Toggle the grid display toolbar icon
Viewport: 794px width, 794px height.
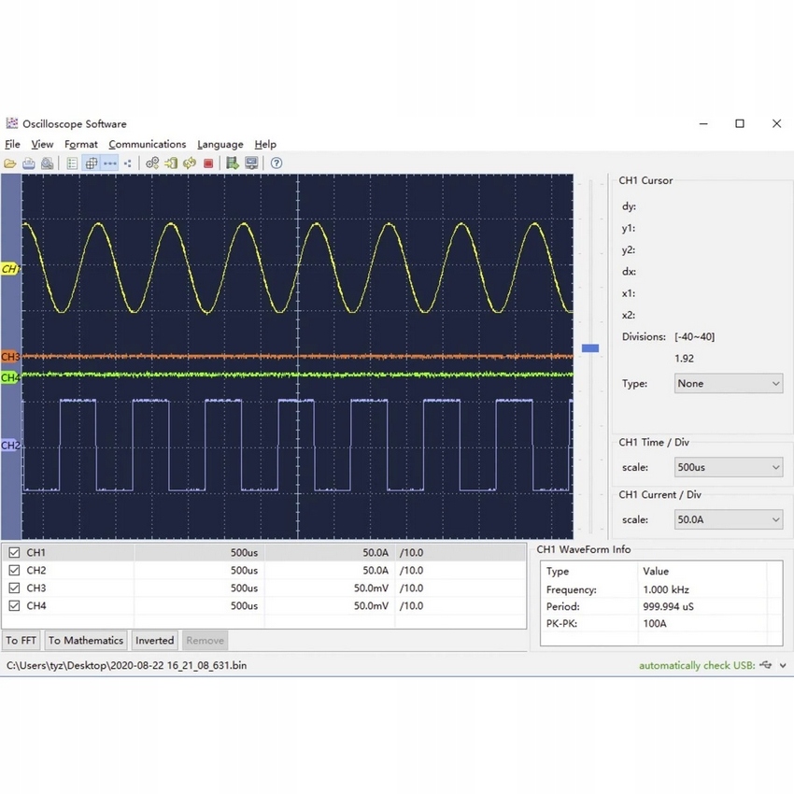[x=92, y=163]
